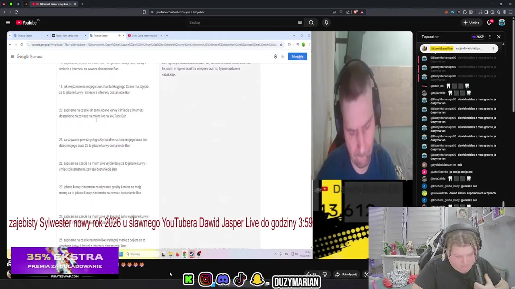This screenshot has height=289, width=515.
Task: Click the @Dawidkomillive pinned author name
Action: [x=441, y=48]
